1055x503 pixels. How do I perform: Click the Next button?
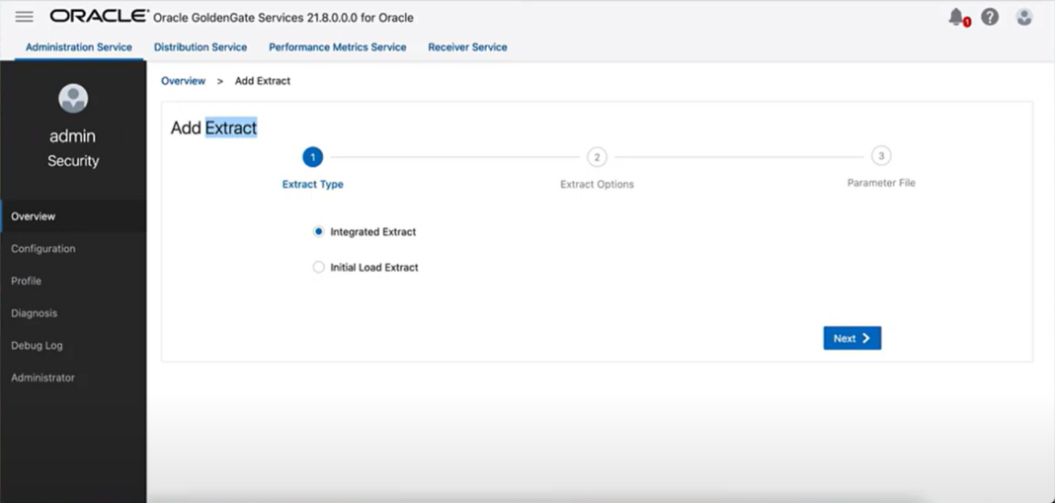click(x=852, y=338)
